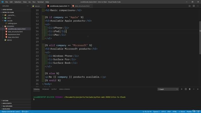Open jinja_intro.html in the explorer tree
Viewport: 201px width, 113px height.
point(13,37)
